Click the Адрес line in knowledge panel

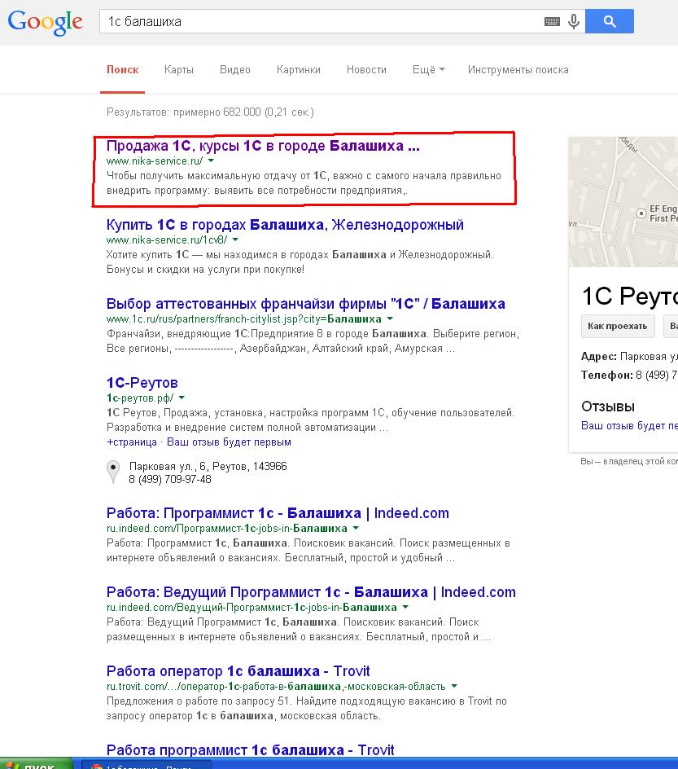[x=629, y=357]
